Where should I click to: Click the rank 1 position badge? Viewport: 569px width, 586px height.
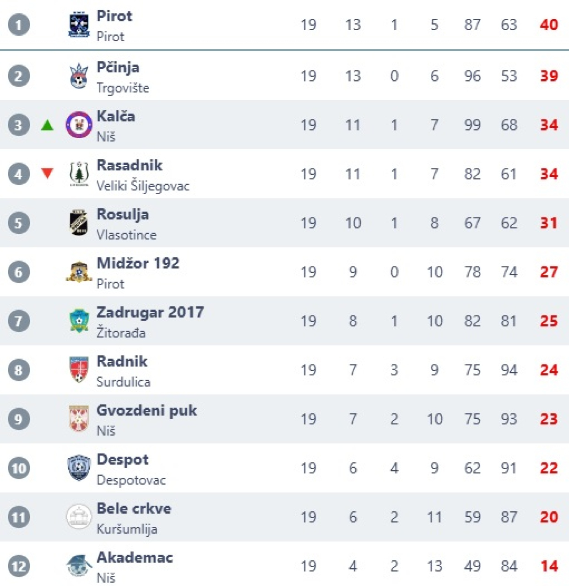(x=19, y=25)
